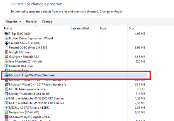Select OCS Inventory NG Agent 2.10.1.0

(75, 117)
